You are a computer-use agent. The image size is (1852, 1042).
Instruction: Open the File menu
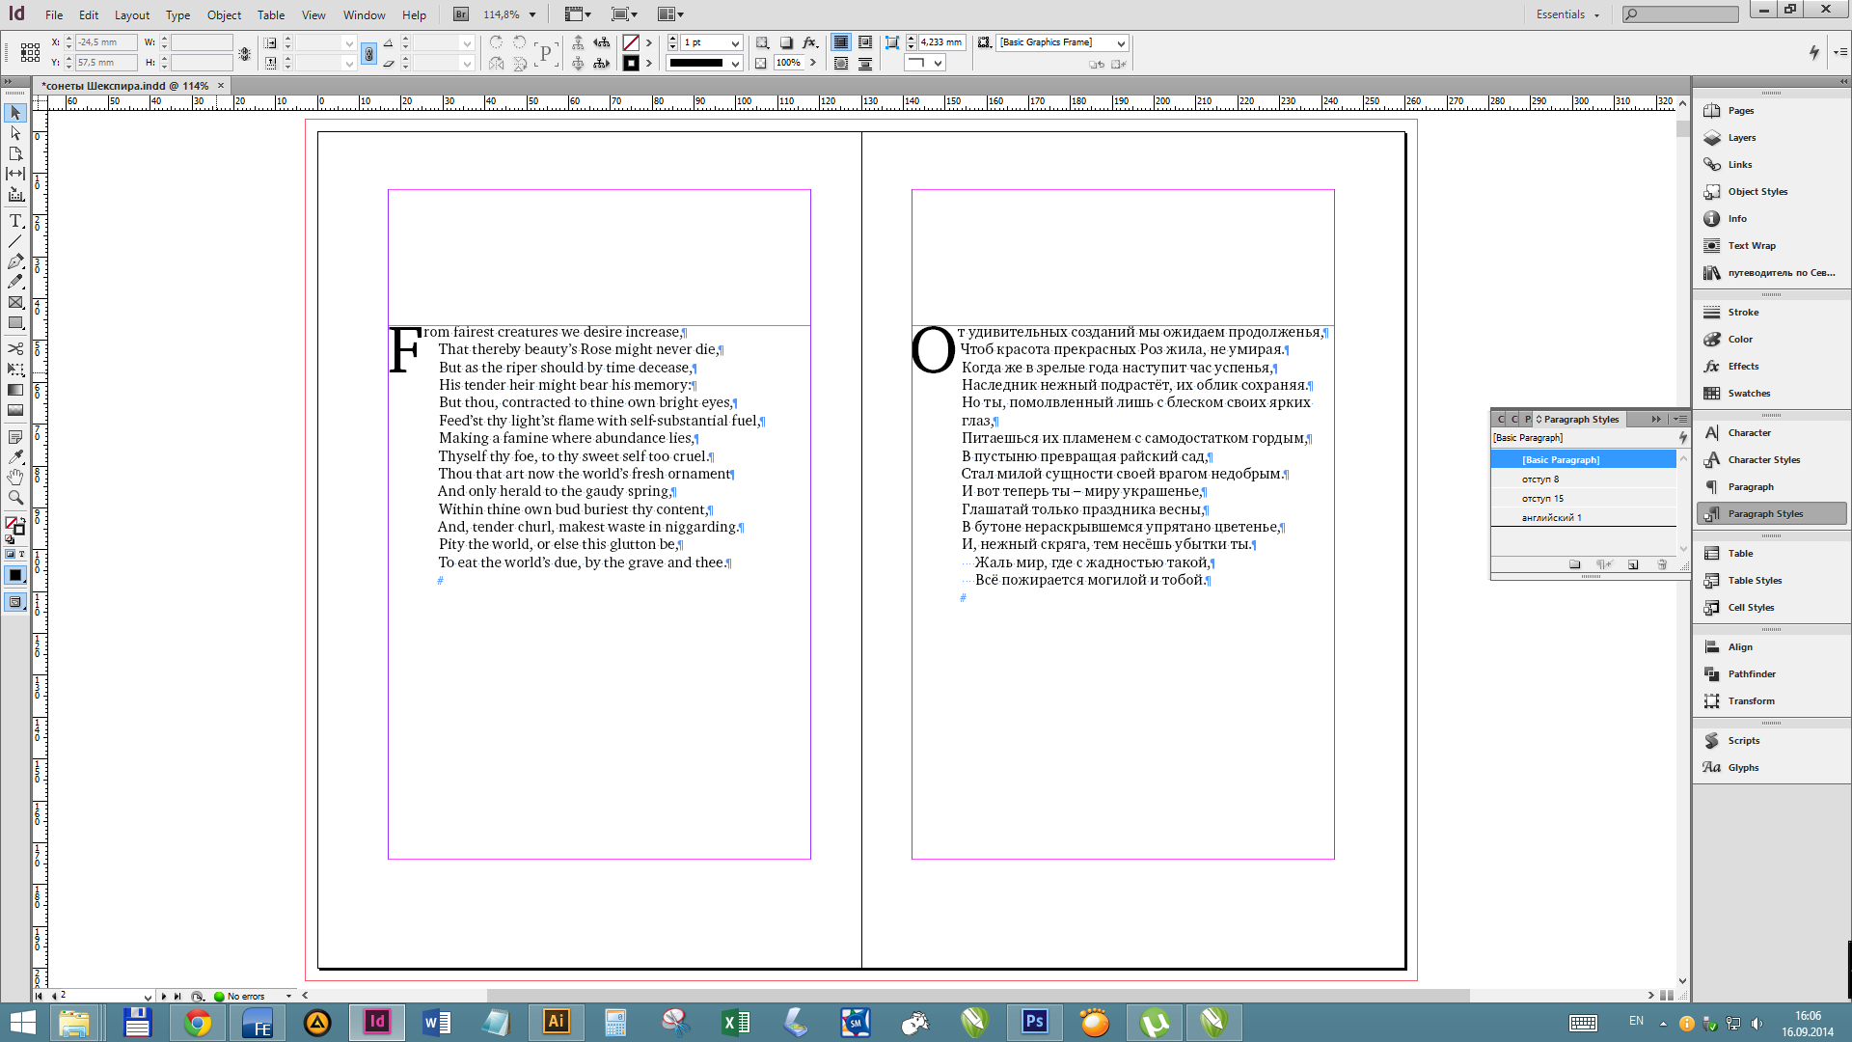(54, 14)
